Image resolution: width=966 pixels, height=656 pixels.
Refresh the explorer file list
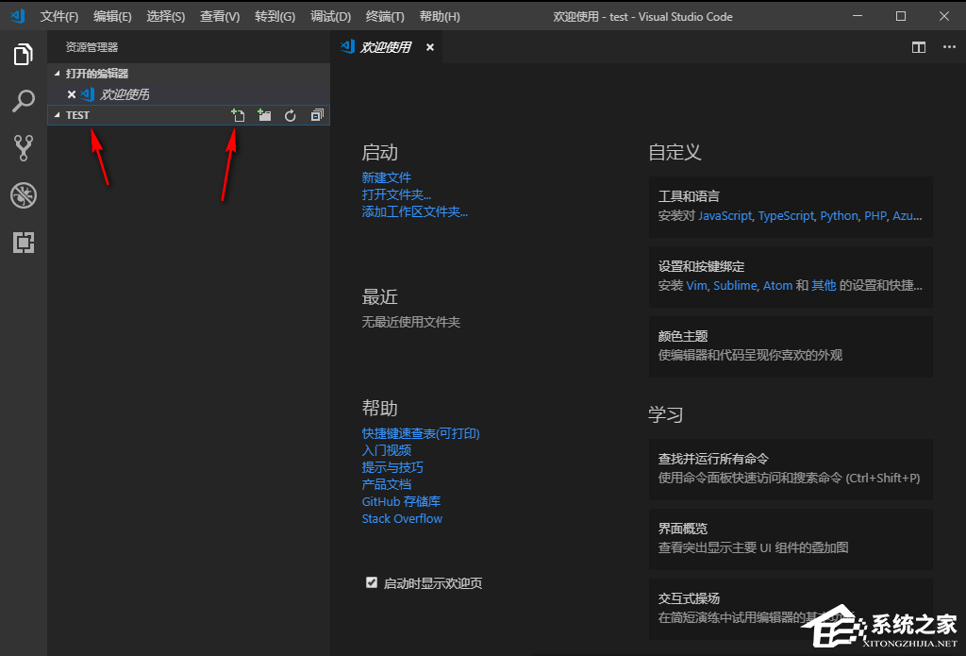(x=290, y=114)
